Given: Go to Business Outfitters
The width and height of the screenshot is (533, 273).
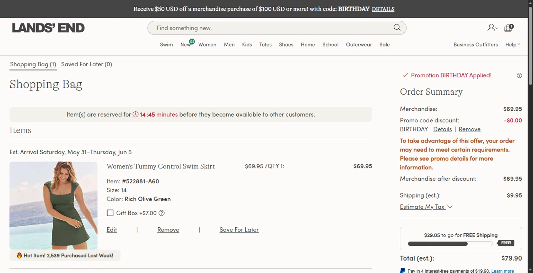Looking at the screenshot, I should [475, 44].
